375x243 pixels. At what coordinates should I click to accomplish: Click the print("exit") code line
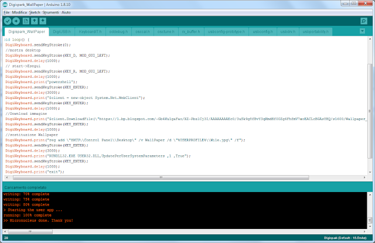pyautogui.click(x=35, y=172)
